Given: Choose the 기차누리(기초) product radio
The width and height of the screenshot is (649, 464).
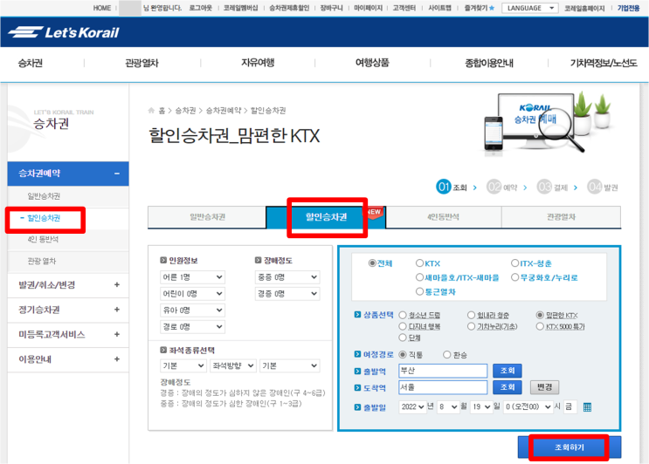Looking at the screenshot, I should (x=471, y=326).
